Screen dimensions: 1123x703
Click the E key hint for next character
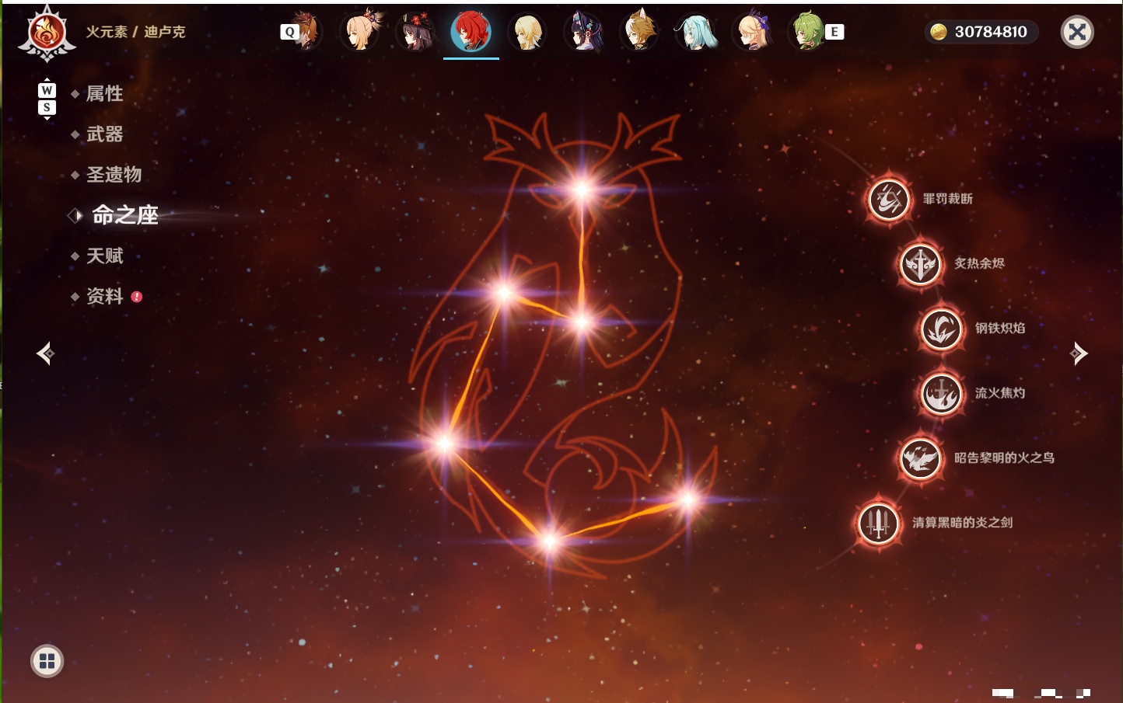[x=834, y=32]
